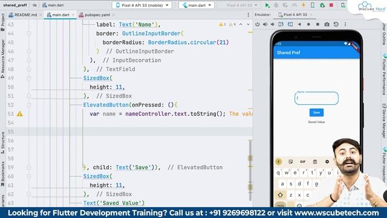Open the Flutter Inspector side panel
This screenshot has width=387, height=218.
pos(384,165)
